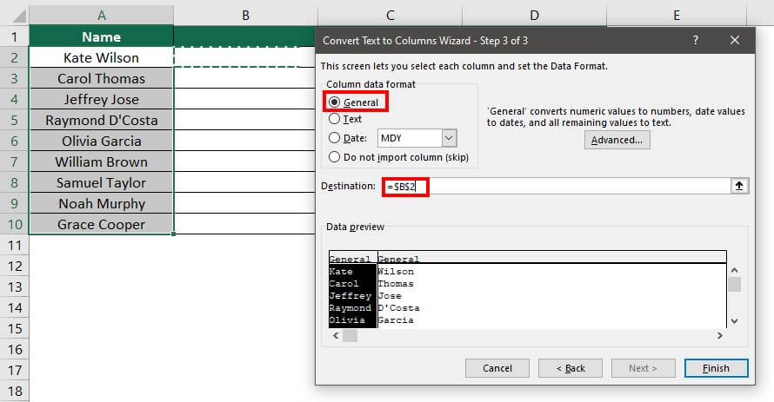The width and height of the screenshot is (774, 402).
Task: Select column D header
Action: [x=534, y=16]
